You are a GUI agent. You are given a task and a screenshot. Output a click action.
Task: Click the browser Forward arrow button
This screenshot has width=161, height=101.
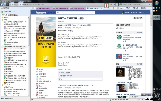coord(5,4)
